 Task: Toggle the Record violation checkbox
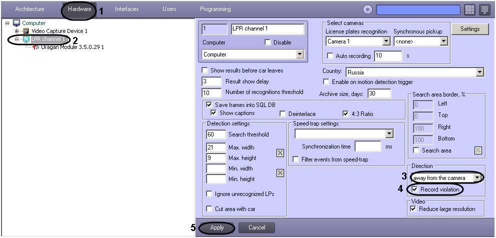point(415,189)
